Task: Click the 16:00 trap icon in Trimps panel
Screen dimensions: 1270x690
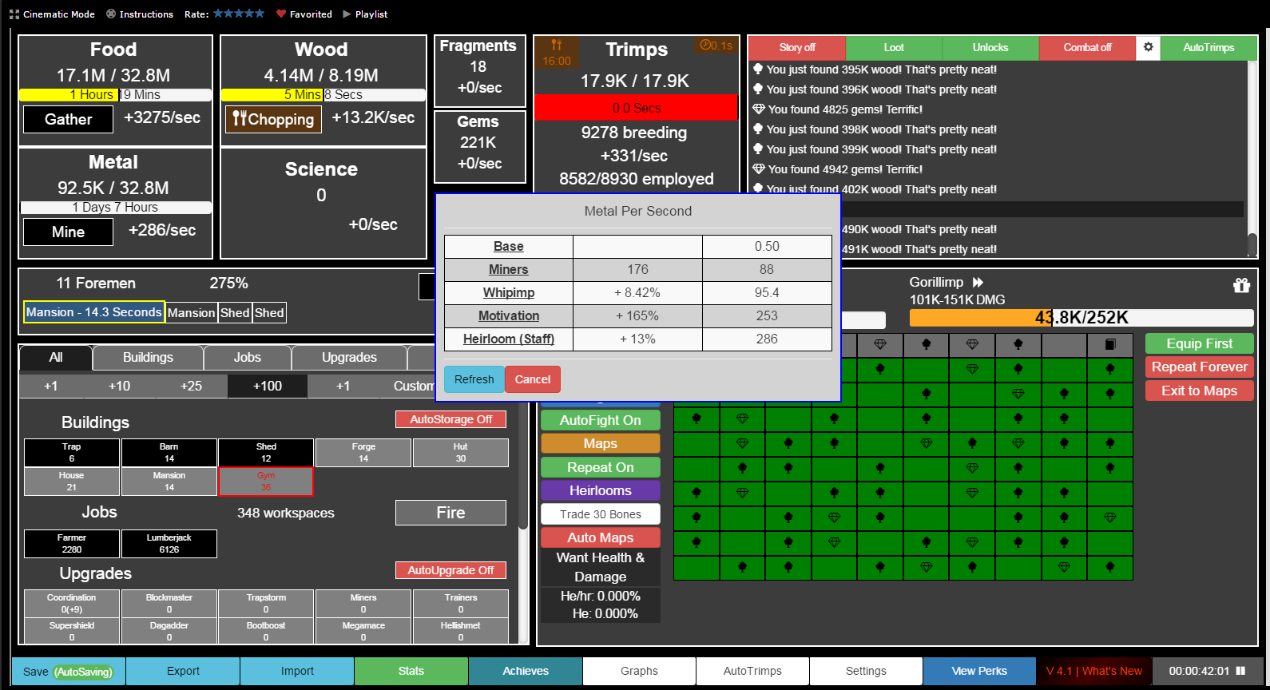Action: tap(557, 53)
